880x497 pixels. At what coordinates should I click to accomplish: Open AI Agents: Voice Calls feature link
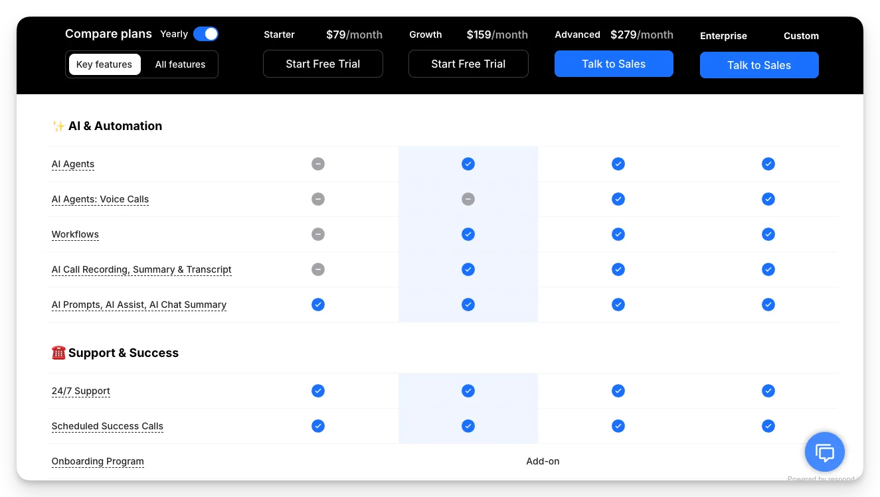100,199
